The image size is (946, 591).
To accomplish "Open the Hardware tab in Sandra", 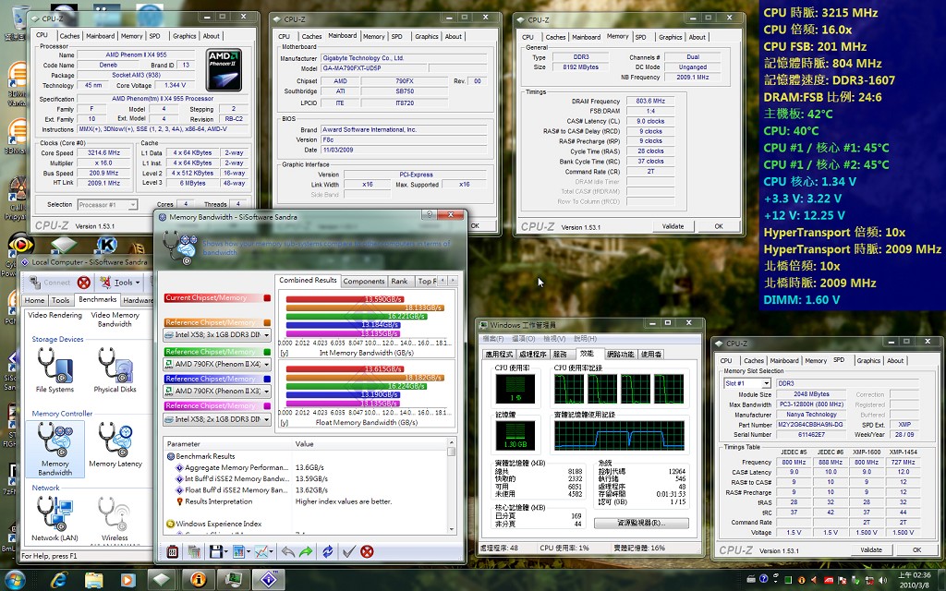I will 138,300.
